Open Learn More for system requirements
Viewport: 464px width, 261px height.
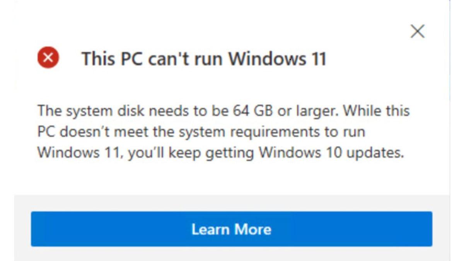(x=231, y=229)
